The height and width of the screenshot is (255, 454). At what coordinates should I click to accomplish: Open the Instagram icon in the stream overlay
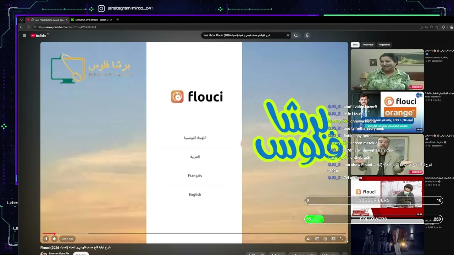click(x=101, y=8)
